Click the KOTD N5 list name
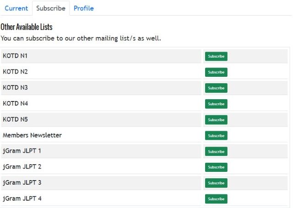The width and height of the screenshot is (293, 208). (x=15, y=119)
